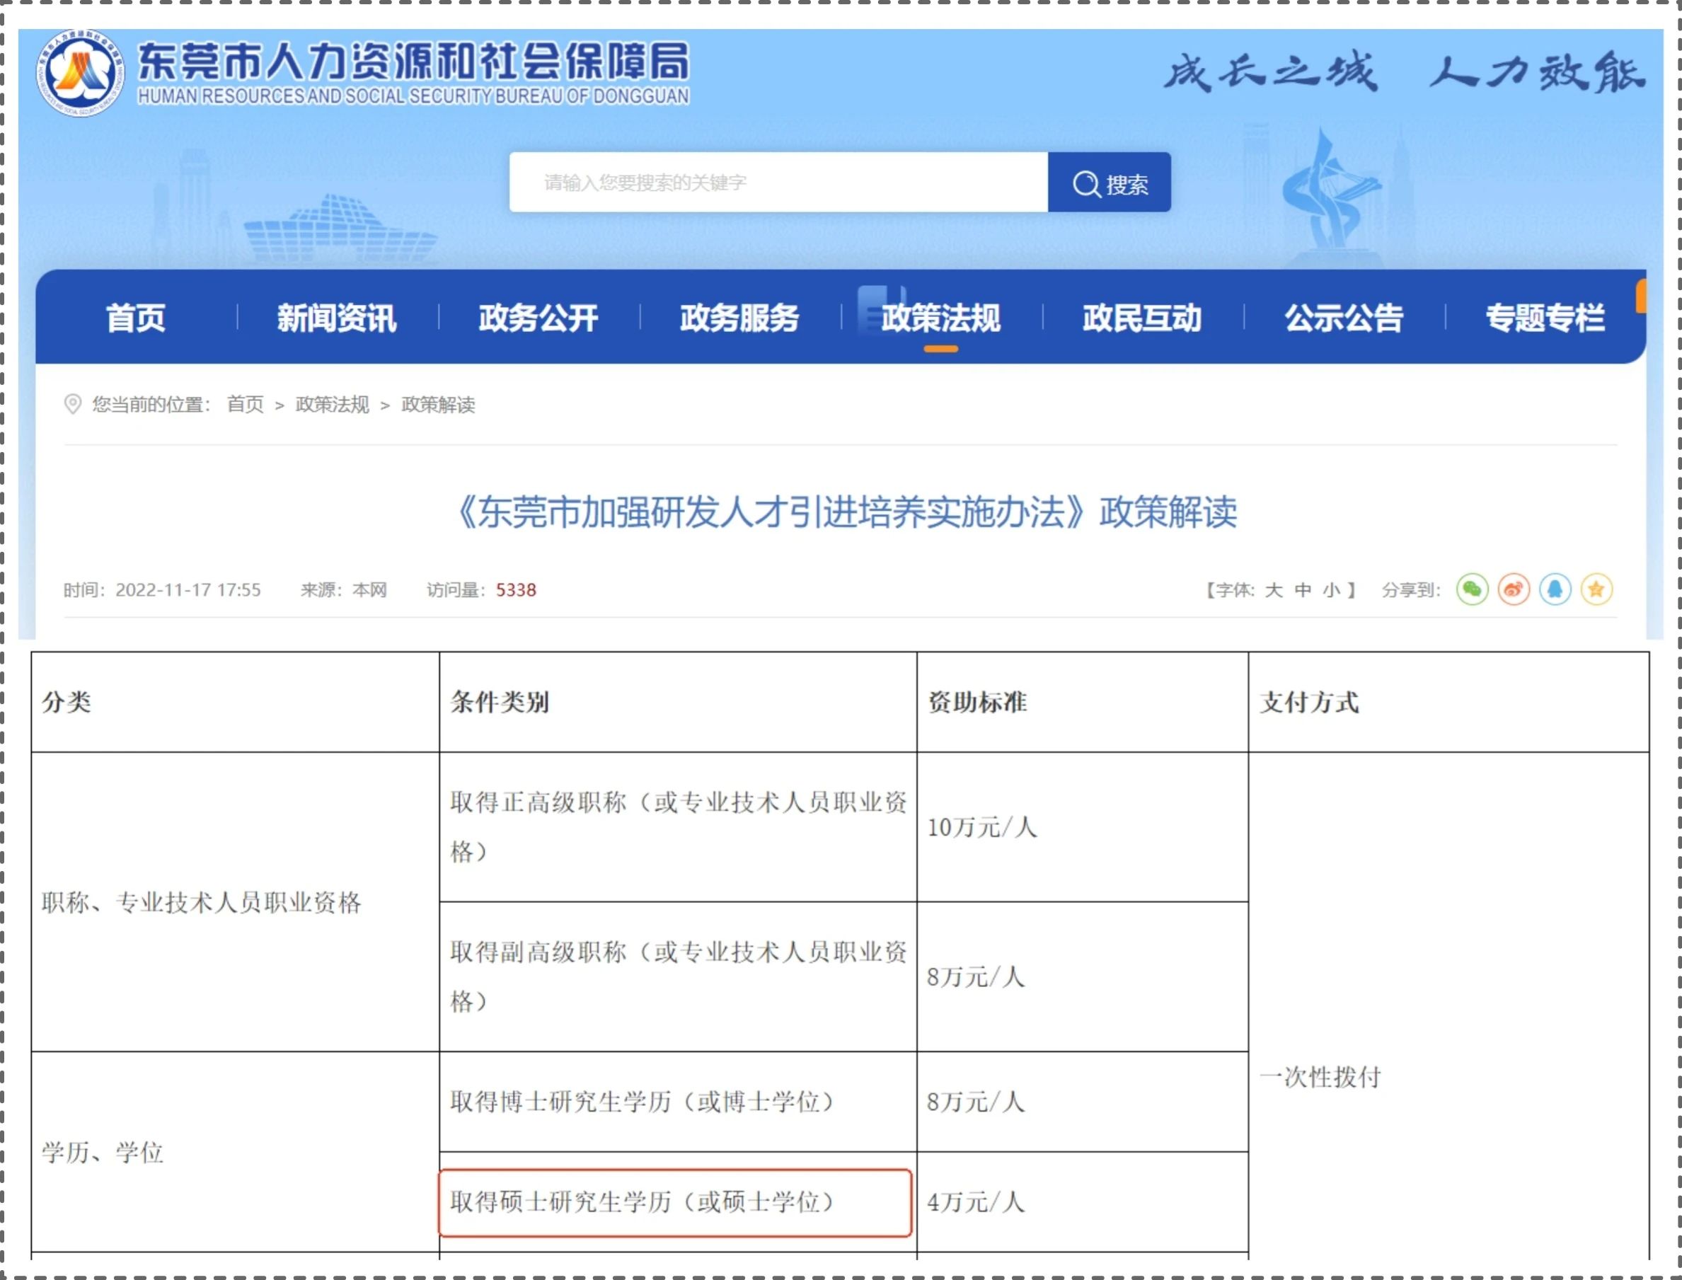Click the bureau logo emblem
Viewport: 1682px width, 1280px height.
[80, 74]
